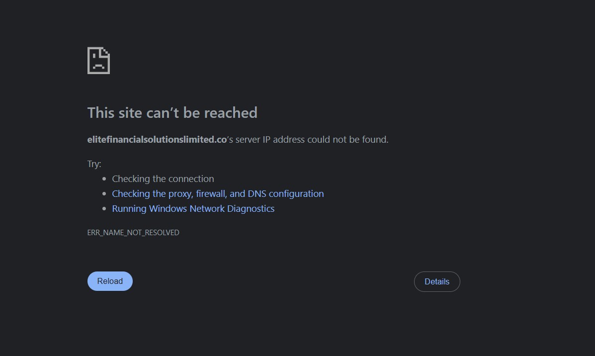The height and width of the screenshot is (356, 595).
Task: Click the word "Diagnostics" in third suggestion
Action: 251,209
